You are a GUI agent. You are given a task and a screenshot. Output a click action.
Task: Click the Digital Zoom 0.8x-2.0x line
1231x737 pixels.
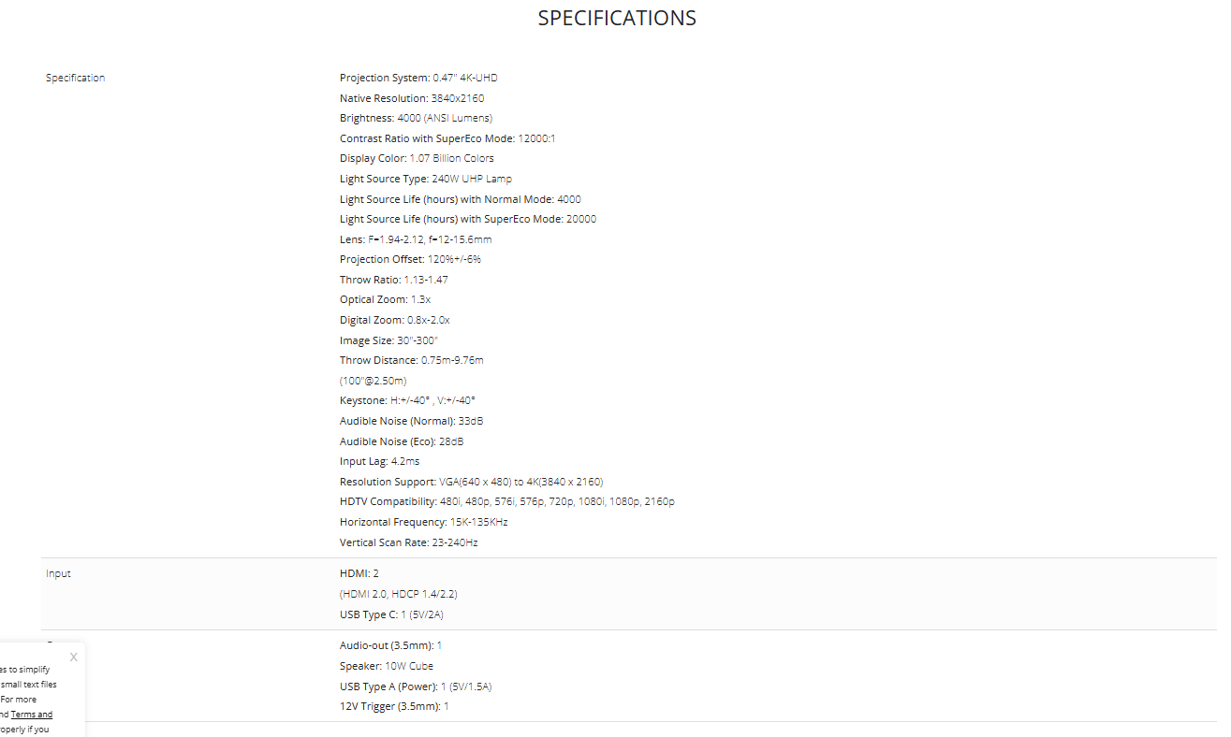(394, 320)
